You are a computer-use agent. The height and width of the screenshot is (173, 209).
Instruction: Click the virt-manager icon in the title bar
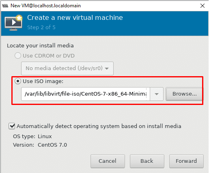pos(5,6)
